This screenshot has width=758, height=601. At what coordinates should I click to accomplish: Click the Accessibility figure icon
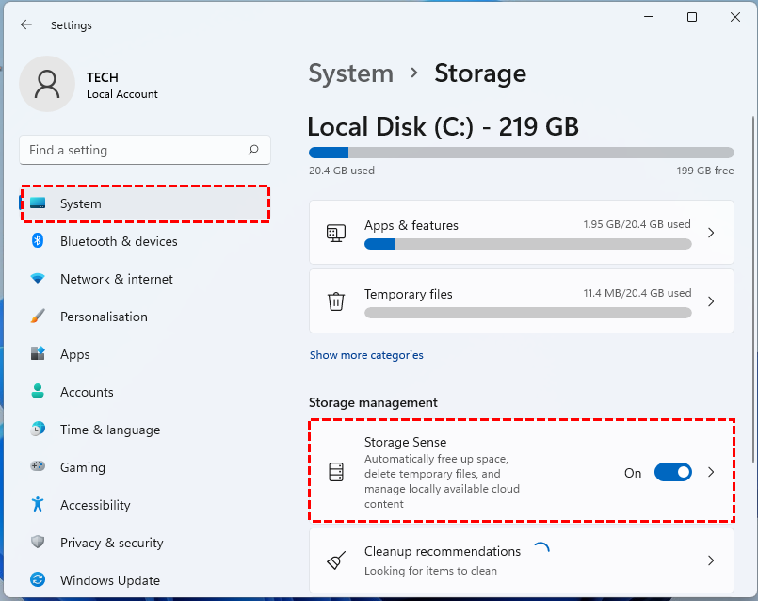coord(38,505)
